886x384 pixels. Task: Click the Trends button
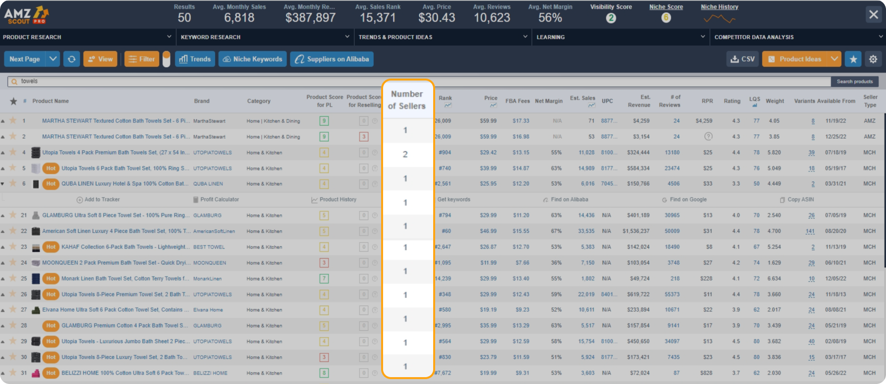(x=195, y=59)
